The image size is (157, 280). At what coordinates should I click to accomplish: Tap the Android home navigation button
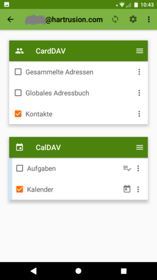(78, 271)
